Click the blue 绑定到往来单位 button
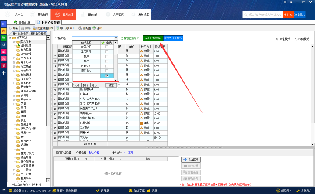315x194 pixels. pyautogui.click(x=173, y=38)
